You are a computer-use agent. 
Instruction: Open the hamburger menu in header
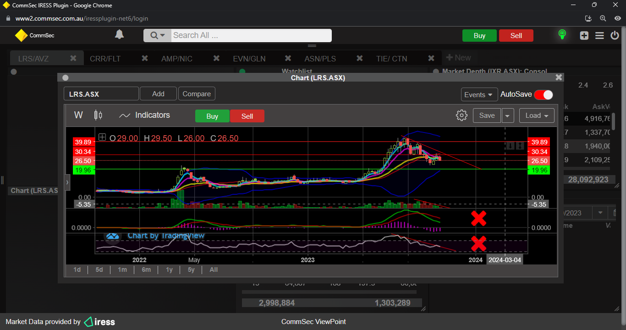(599, 35)
